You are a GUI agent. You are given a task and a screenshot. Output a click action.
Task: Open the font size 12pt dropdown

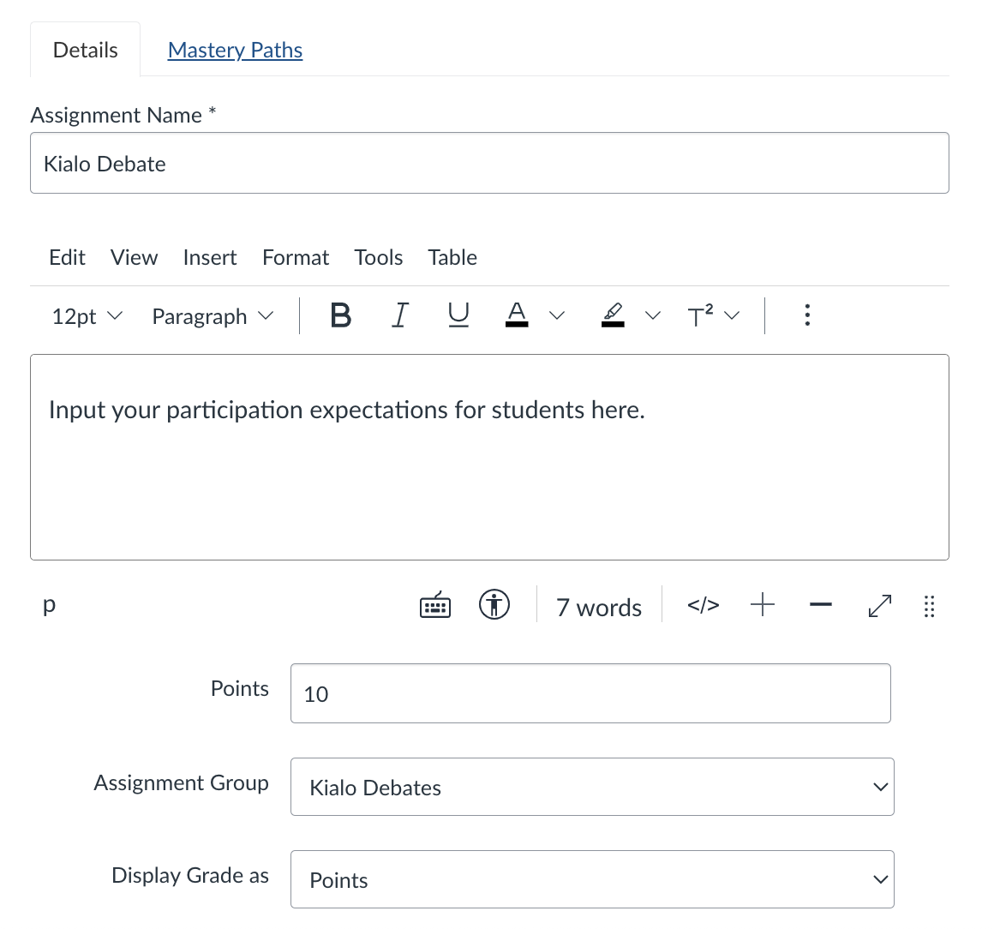87,316
